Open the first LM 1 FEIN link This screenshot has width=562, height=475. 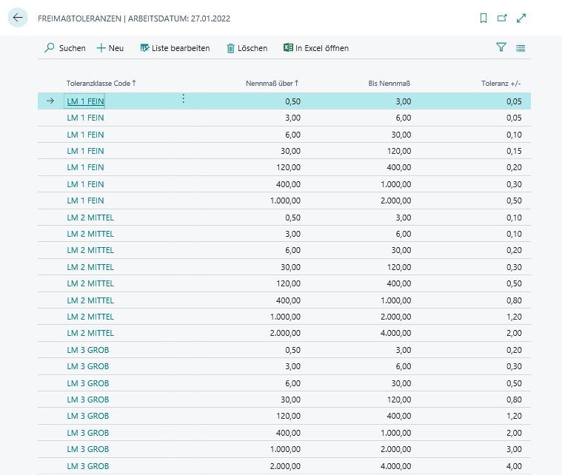(85, 101)
